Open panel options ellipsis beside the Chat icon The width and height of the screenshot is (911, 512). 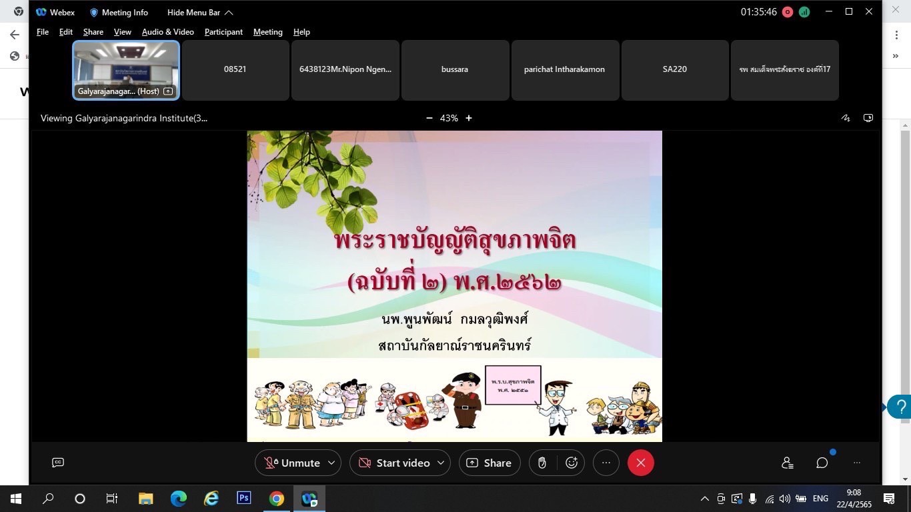coord(857,463)
